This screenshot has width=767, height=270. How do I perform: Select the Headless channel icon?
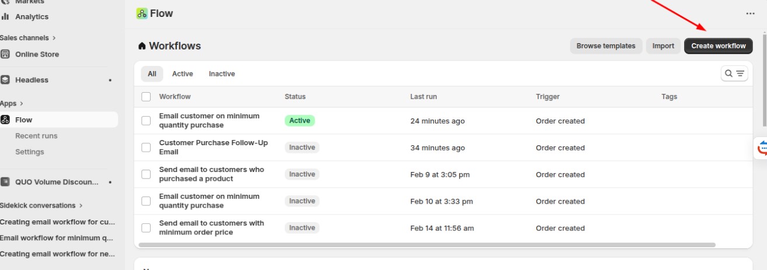pyautogui.click(x=5, y=80)
